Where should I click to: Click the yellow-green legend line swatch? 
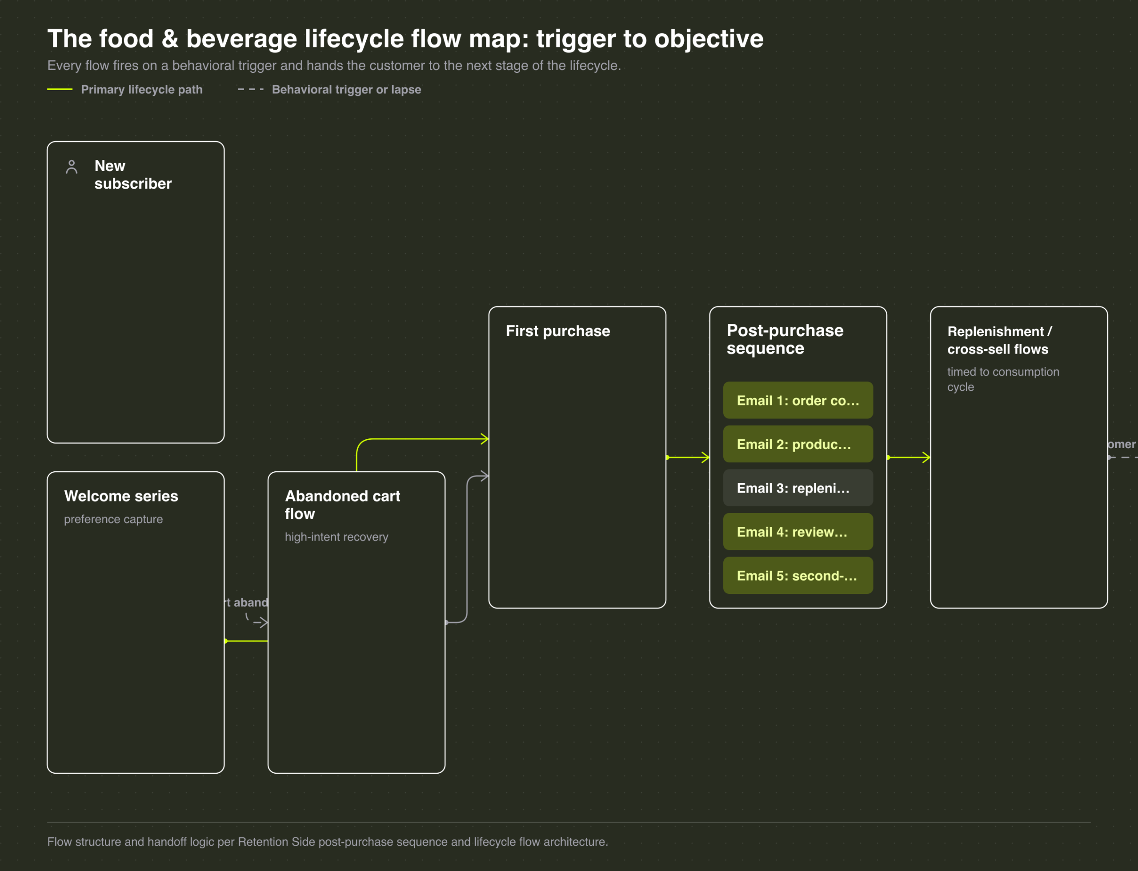[60, 89]
